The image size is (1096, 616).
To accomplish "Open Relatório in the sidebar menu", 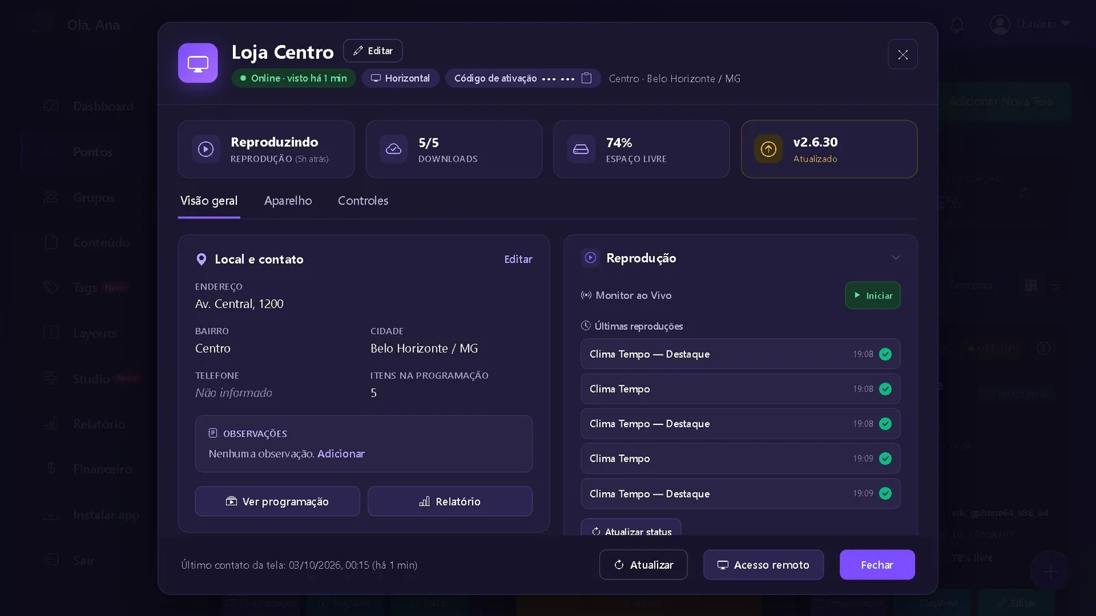I will tap(86, 424).
